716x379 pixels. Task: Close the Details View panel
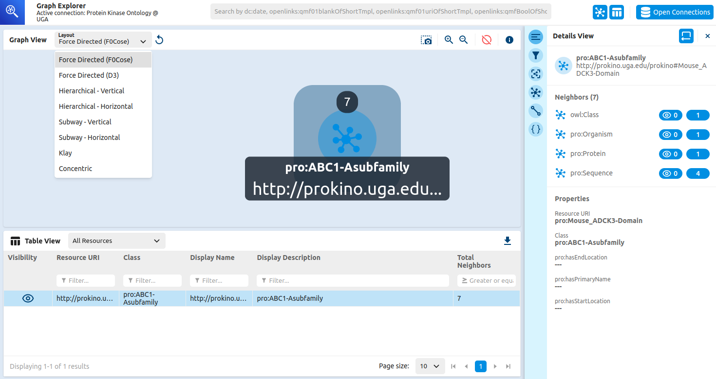(707, 36)
